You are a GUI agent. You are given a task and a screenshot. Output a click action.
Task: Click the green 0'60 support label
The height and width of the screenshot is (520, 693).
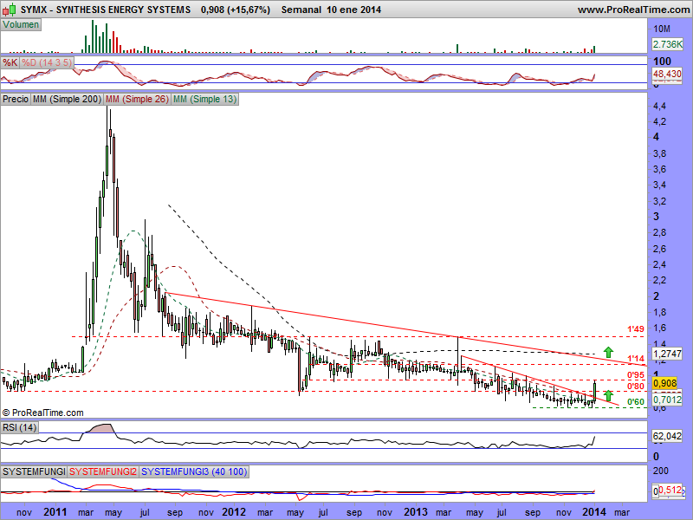pyautogui.click(x=636, y=402)
